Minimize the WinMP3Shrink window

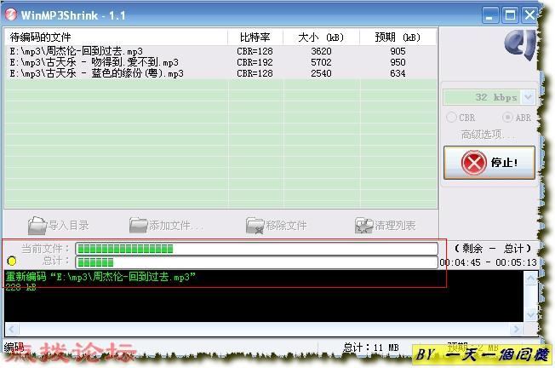490,15
